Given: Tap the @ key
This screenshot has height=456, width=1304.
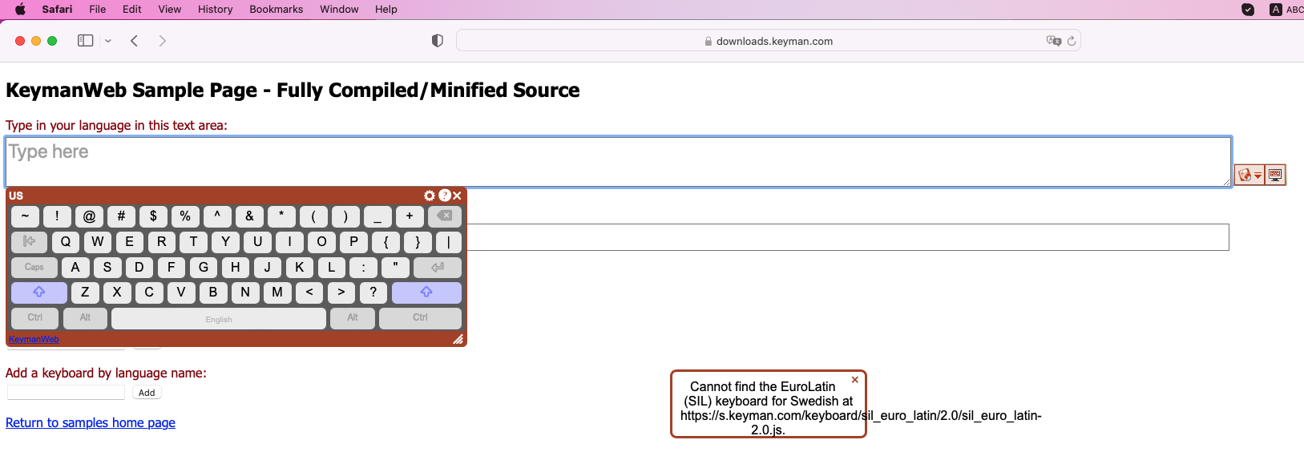Looking at the screenshot, I should (89, 216).
